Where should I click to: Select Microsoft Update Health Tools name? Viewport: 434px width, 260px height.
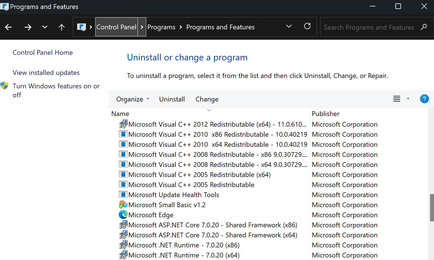[x=174, y=195]
